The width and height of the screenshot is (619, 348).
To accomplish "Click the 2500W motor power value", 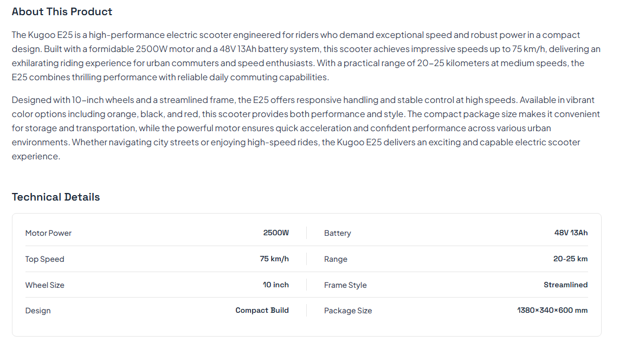I will pos(276,233).
